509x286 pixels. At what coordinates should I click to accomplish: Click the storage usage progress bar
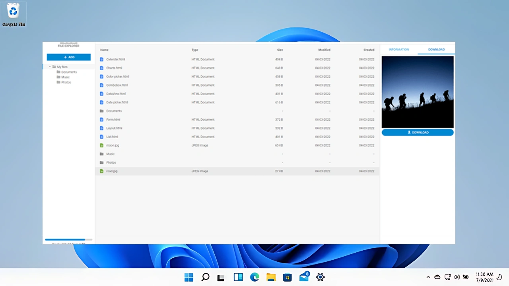(x=68, y=240)
